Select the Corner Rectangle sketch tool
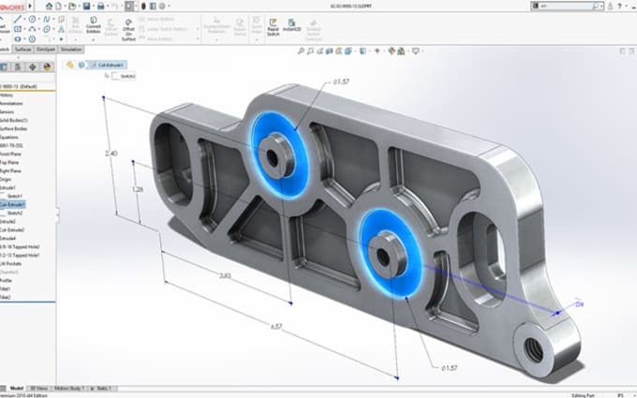The width and height of the screenshot is (637, 398). point(18,29)
